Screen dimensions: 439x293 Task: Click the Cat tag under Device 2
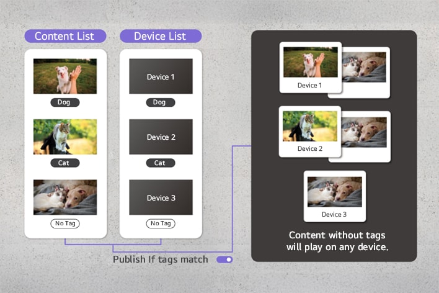pyautogui.click(x=161, y=163)
